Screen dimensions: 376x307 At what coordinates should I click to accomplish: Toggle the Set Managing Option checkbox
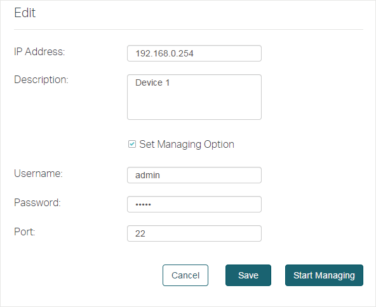(132, 144)
